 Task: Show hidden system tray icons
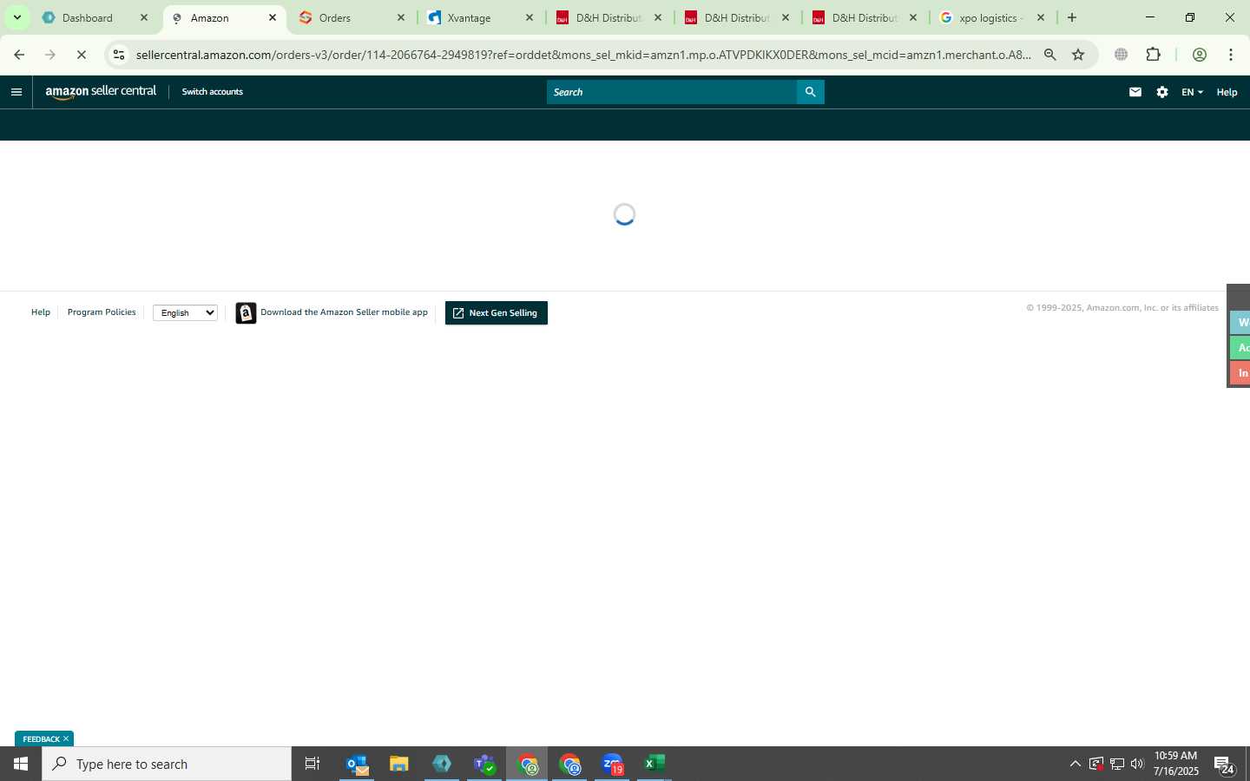[x=1075, y=764]
